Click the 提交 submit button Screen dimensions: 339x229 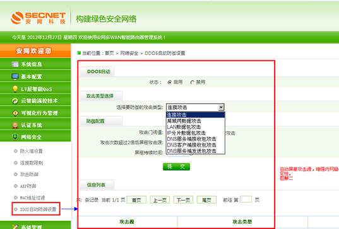pos(176,166)
